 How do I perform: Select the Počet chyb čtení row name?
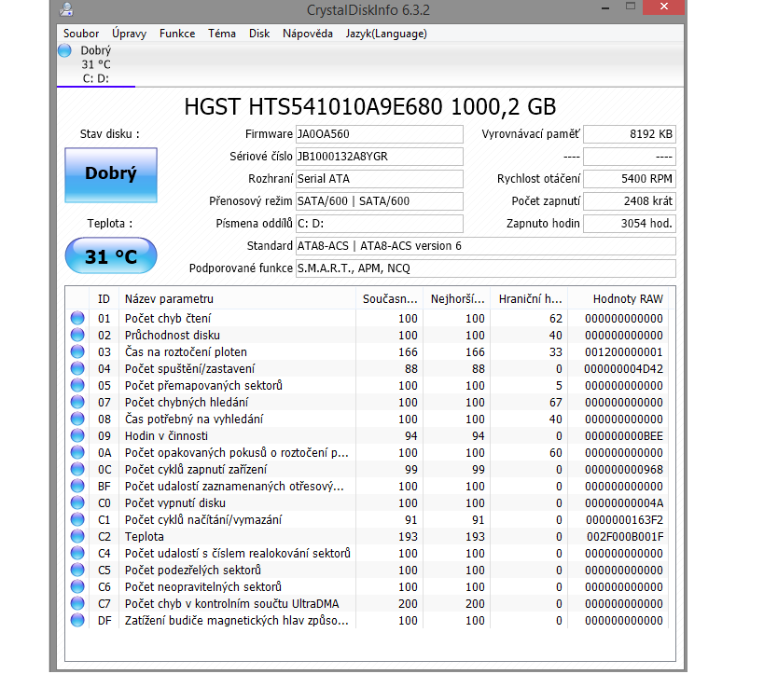[x=168, y=319]
